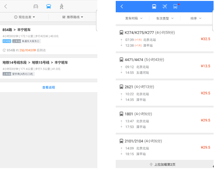This screenshot has height=169, width=214.
Task: Open the 推荐路线 route preference dropdown
Action: 73,17
